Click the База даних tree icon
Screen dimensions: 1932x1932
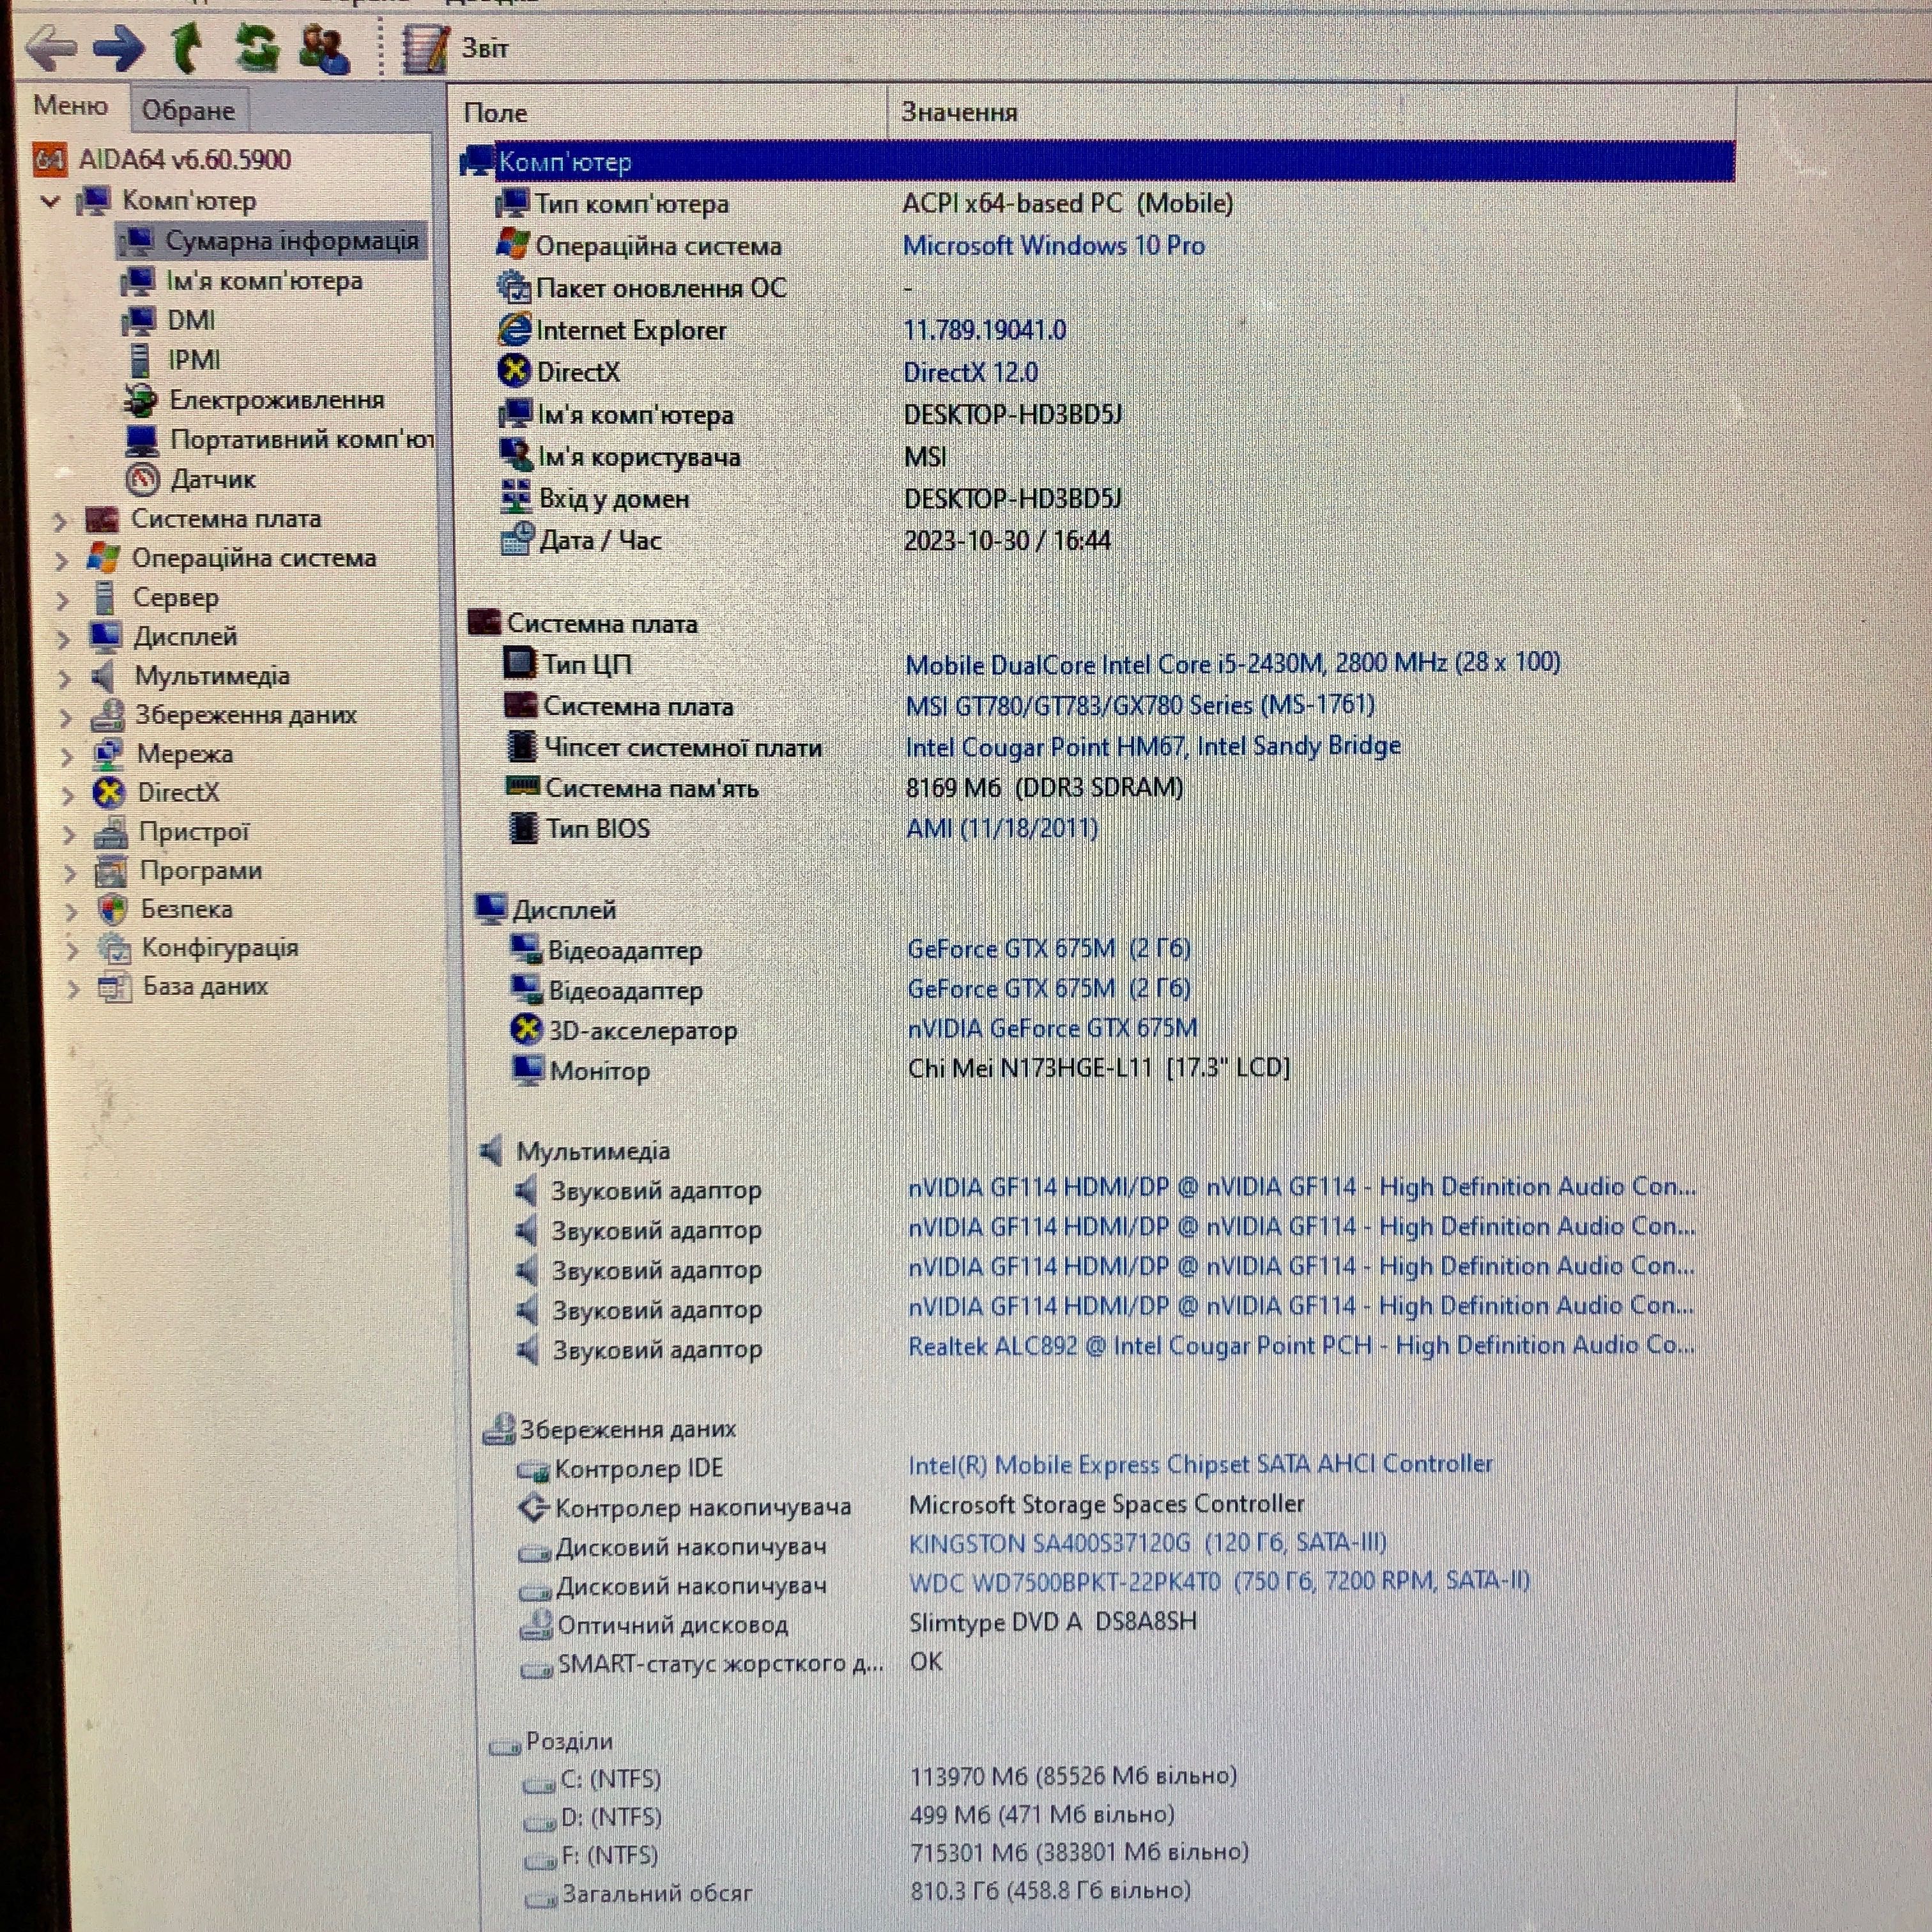115,987
